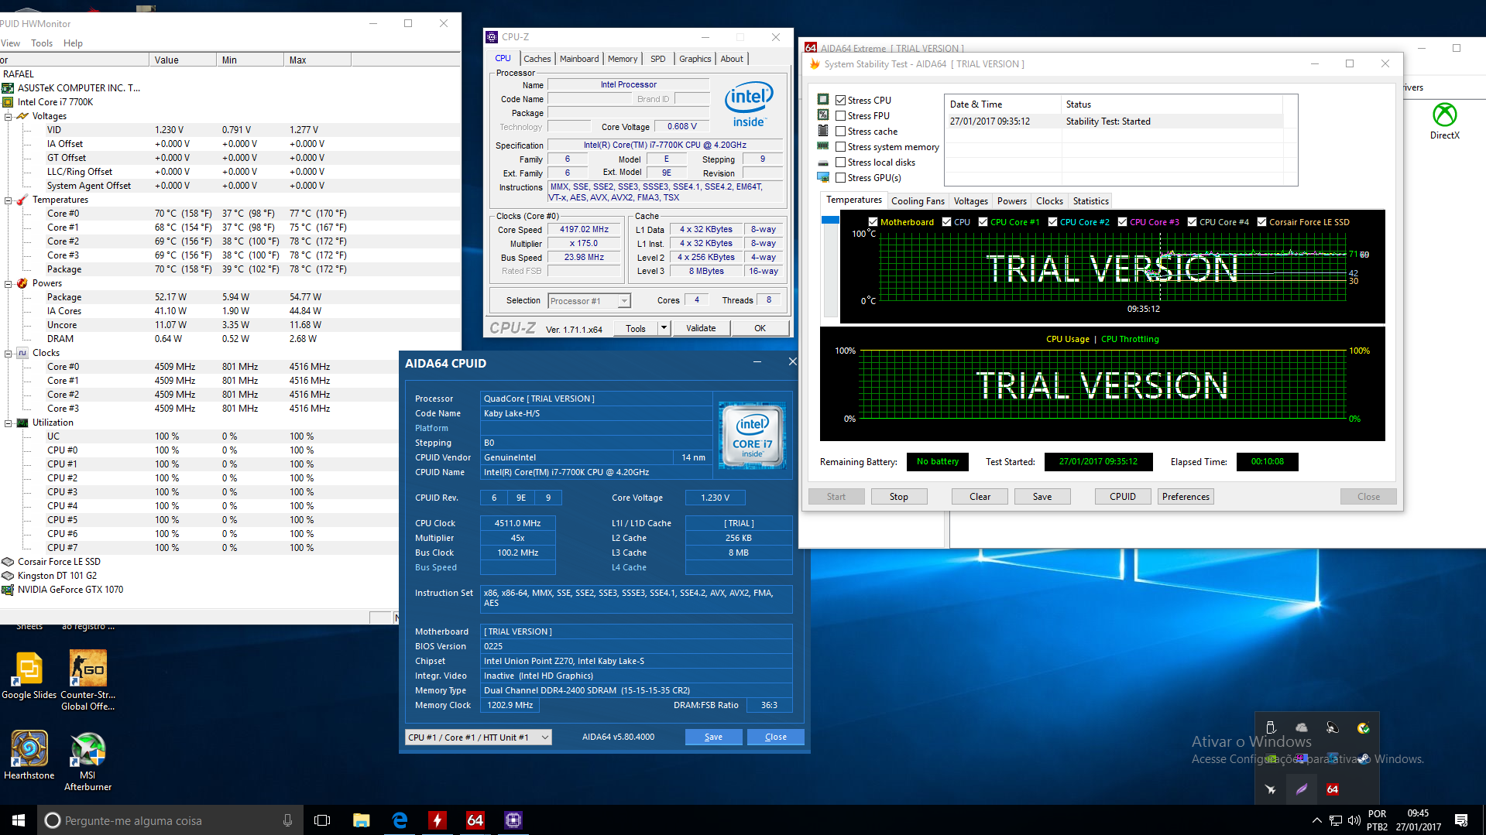Toggle Corsair Force LE SSD graph checkbox

[1261, 222]
